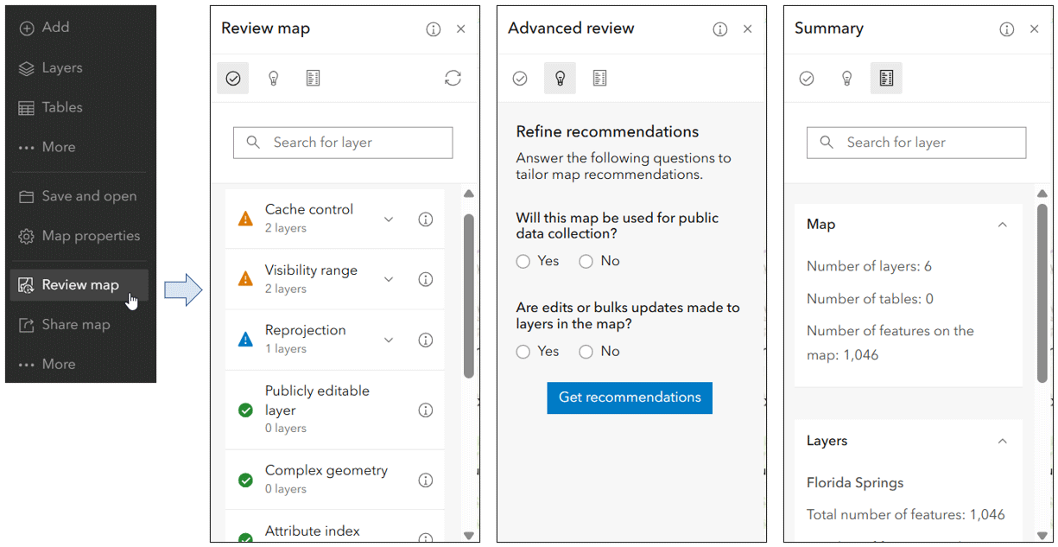Select the summary list tab in Summary panel
1058x547 pixels.
tap(886, 79)
